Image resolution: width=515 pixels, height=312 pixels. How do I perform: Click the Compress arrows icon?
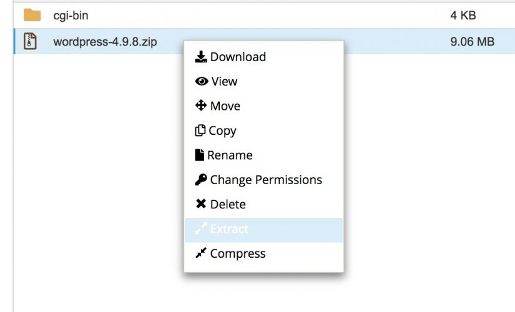tap(200, 253)
